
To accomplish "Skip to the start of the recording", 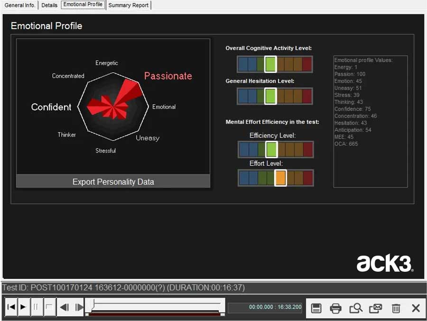I will tap(10, 307).
